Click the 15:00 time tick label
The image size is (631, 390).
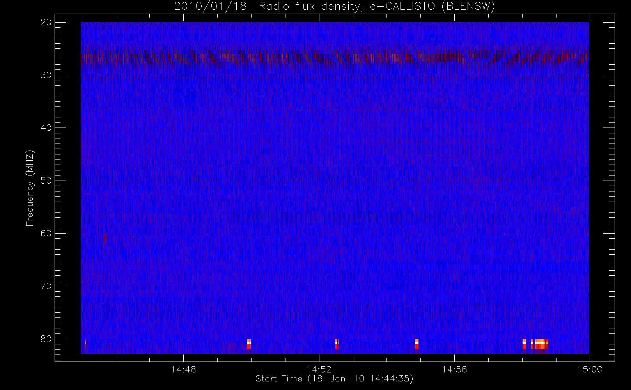590,369
